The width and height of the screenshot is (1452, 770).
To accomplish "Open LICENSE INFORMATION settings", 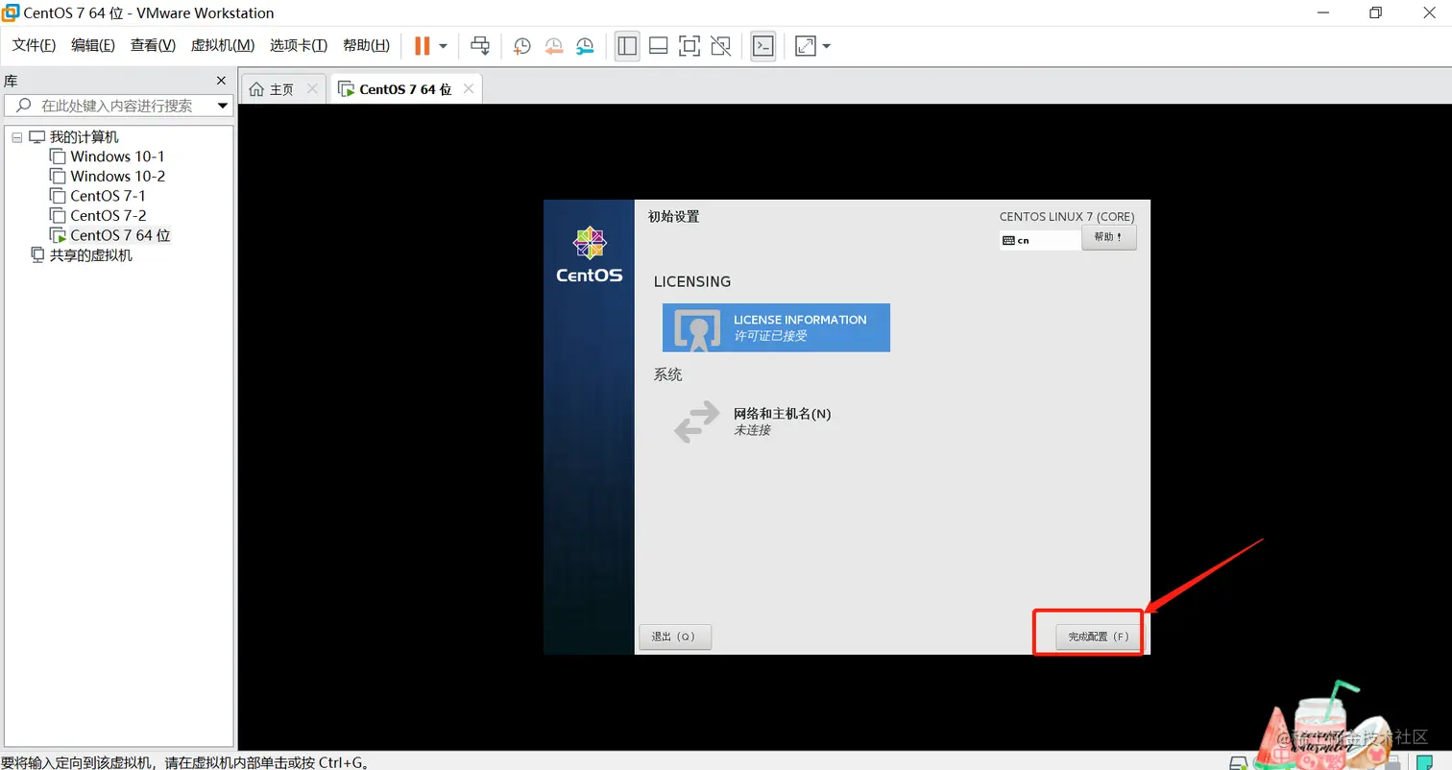I will (x=776, y=327).
